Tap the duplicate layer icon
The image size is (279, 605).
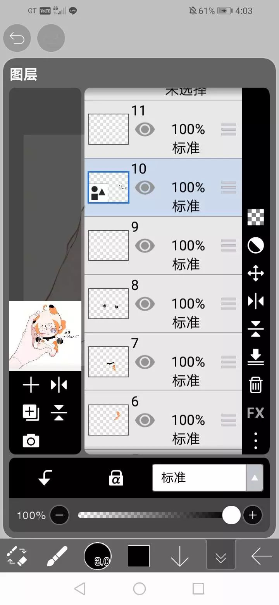coord(31,413)
